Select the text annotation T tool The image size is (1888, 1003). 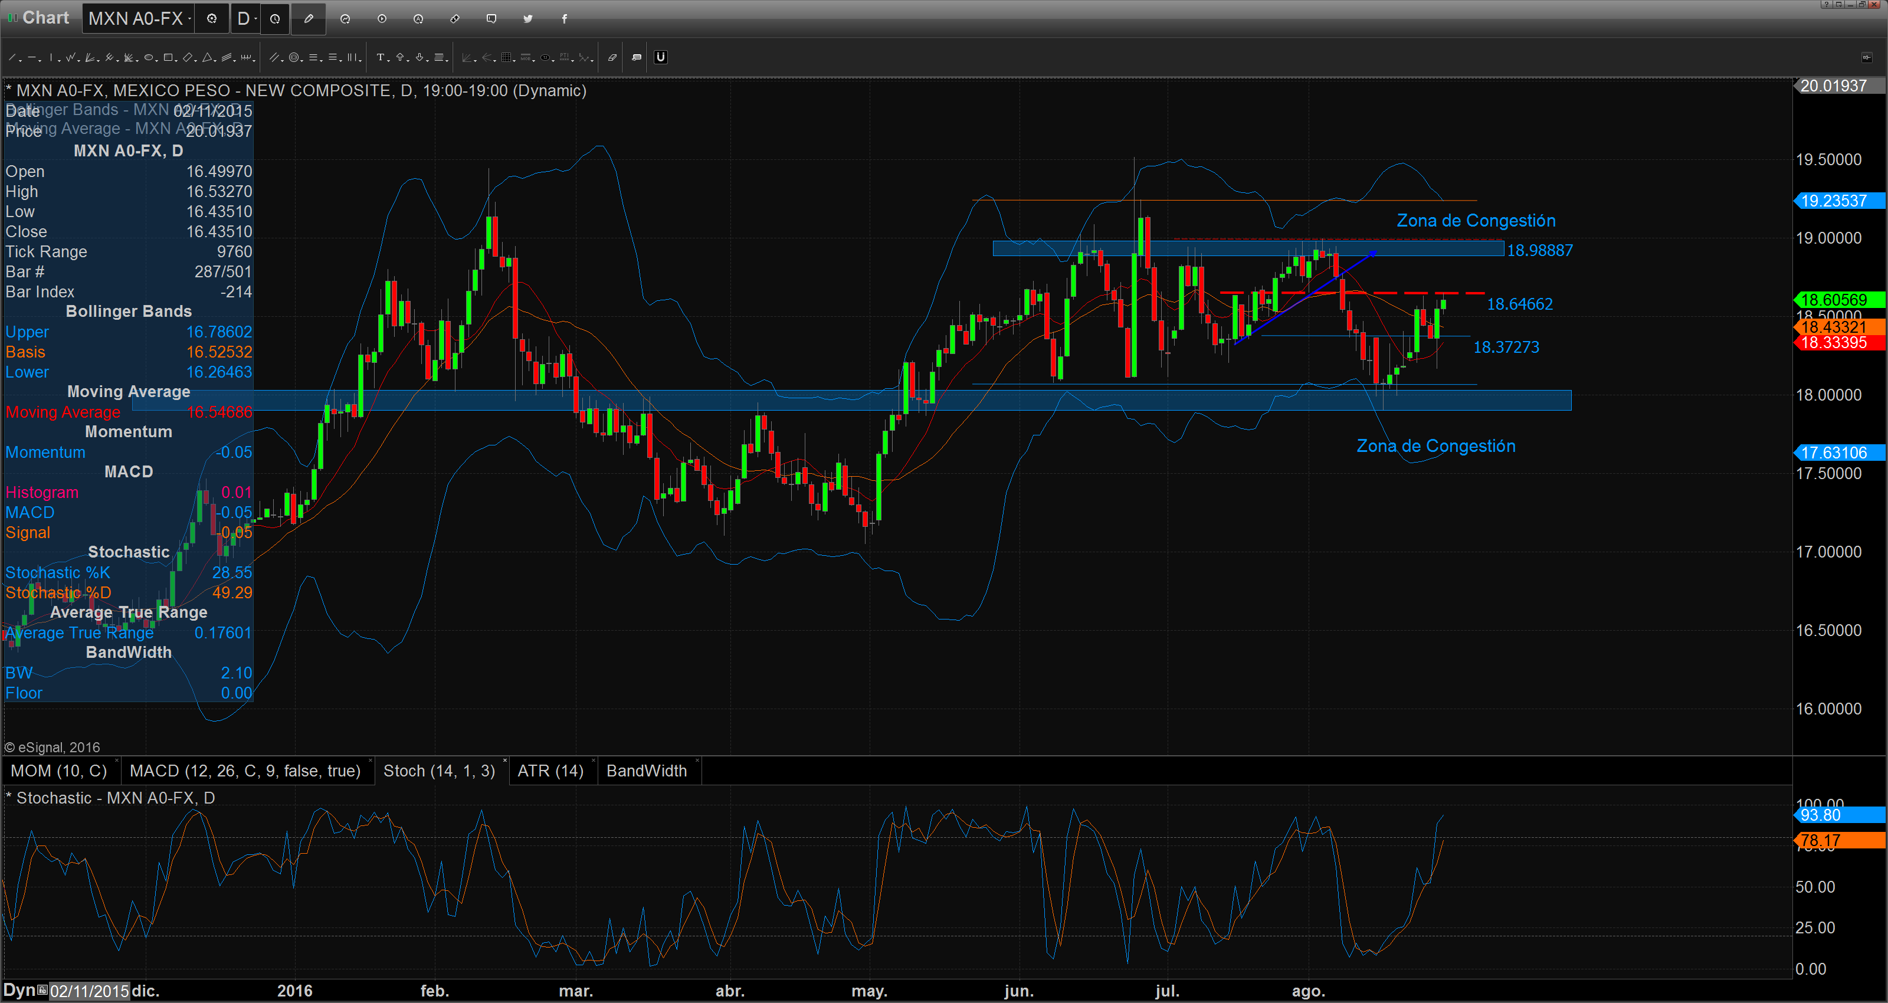pos(381,57)
